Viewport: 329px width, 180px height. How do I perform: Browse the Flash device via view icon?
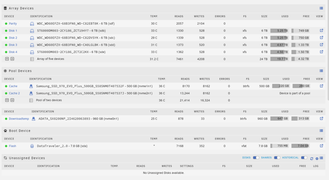coord(321,145)
